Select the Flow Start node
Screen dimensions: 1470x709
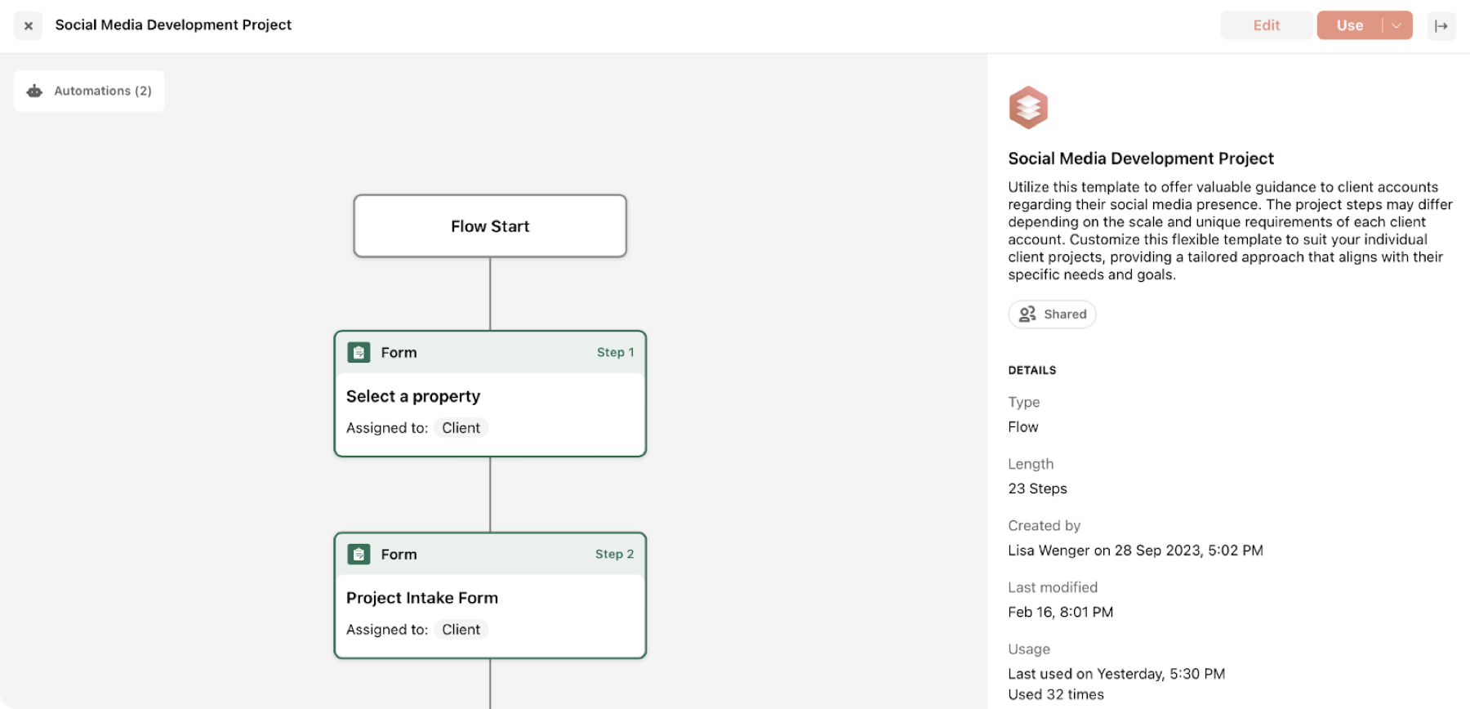[x=490, y=226]
